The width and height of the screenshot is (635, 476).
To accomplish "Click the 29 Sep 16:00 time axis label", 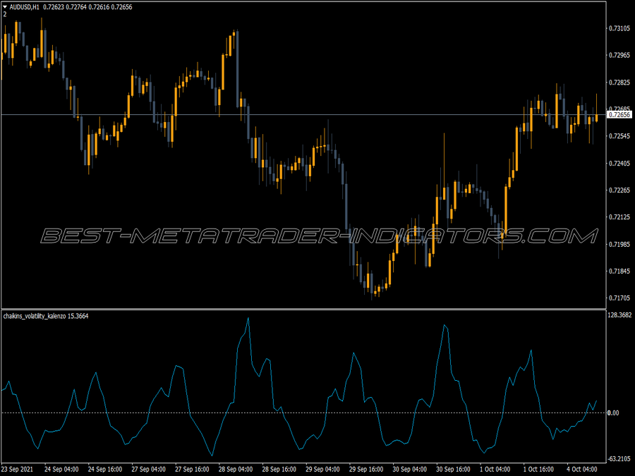I will tap(366, 470).
